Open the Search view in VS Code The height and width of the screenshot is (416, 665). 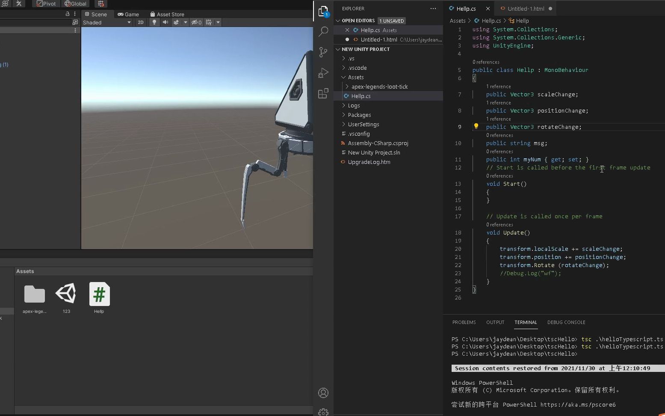(x=323, y=32)
